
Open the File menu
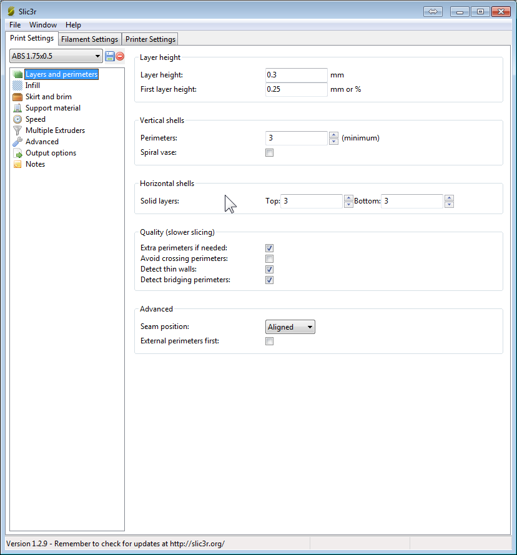click(x=15, y=25)
